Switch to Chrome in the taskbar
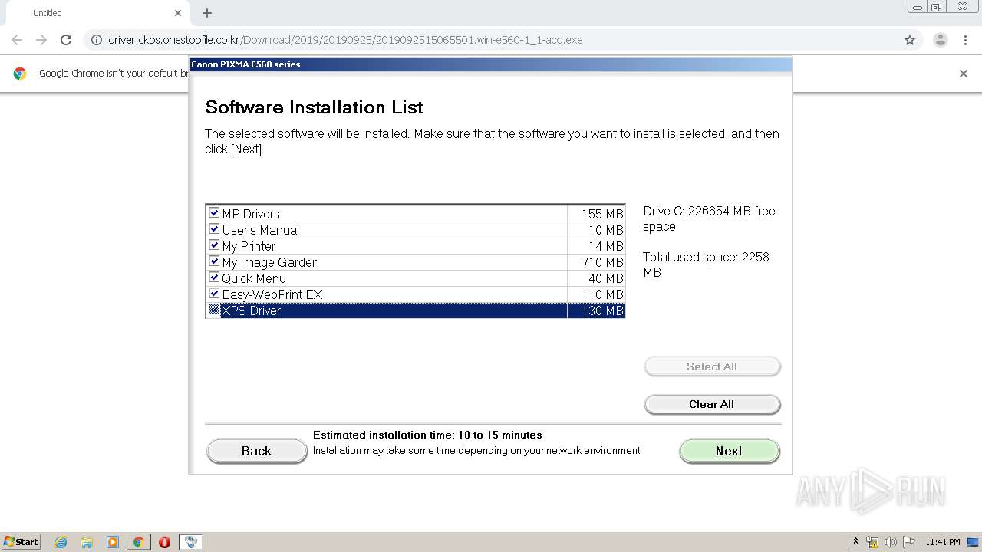The width and height of the screenshot is (982, 552). 138,542
